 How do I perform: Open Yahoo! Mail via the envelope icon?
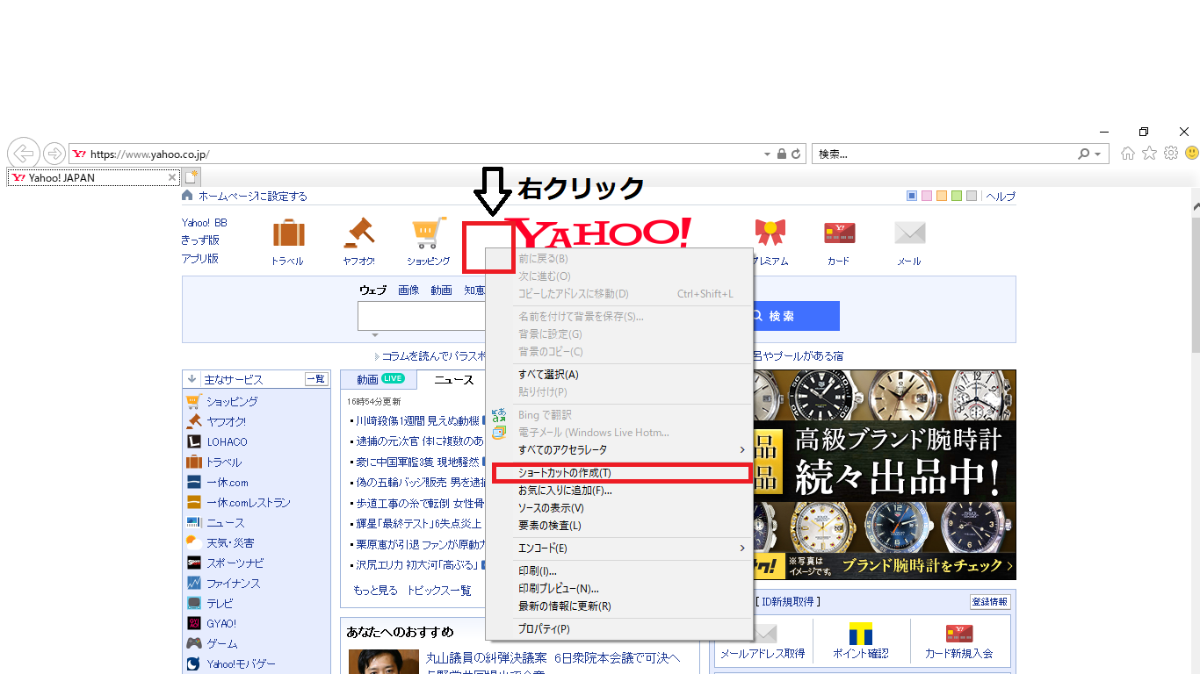click(909, 233)
